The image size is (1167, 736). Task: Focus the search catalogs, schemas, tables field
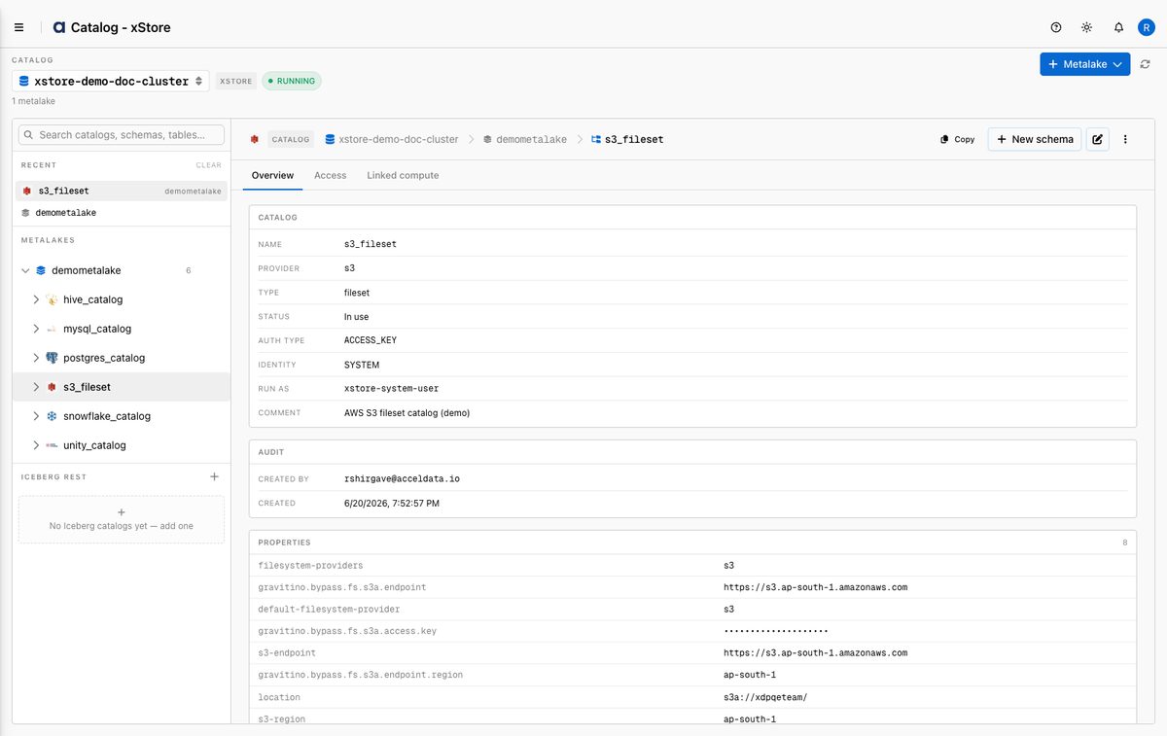pos(122,135)
